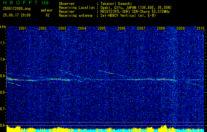Select the filename 2508172000.png
207x132 pixels.
pyautogui.click(x=17, y=9)
